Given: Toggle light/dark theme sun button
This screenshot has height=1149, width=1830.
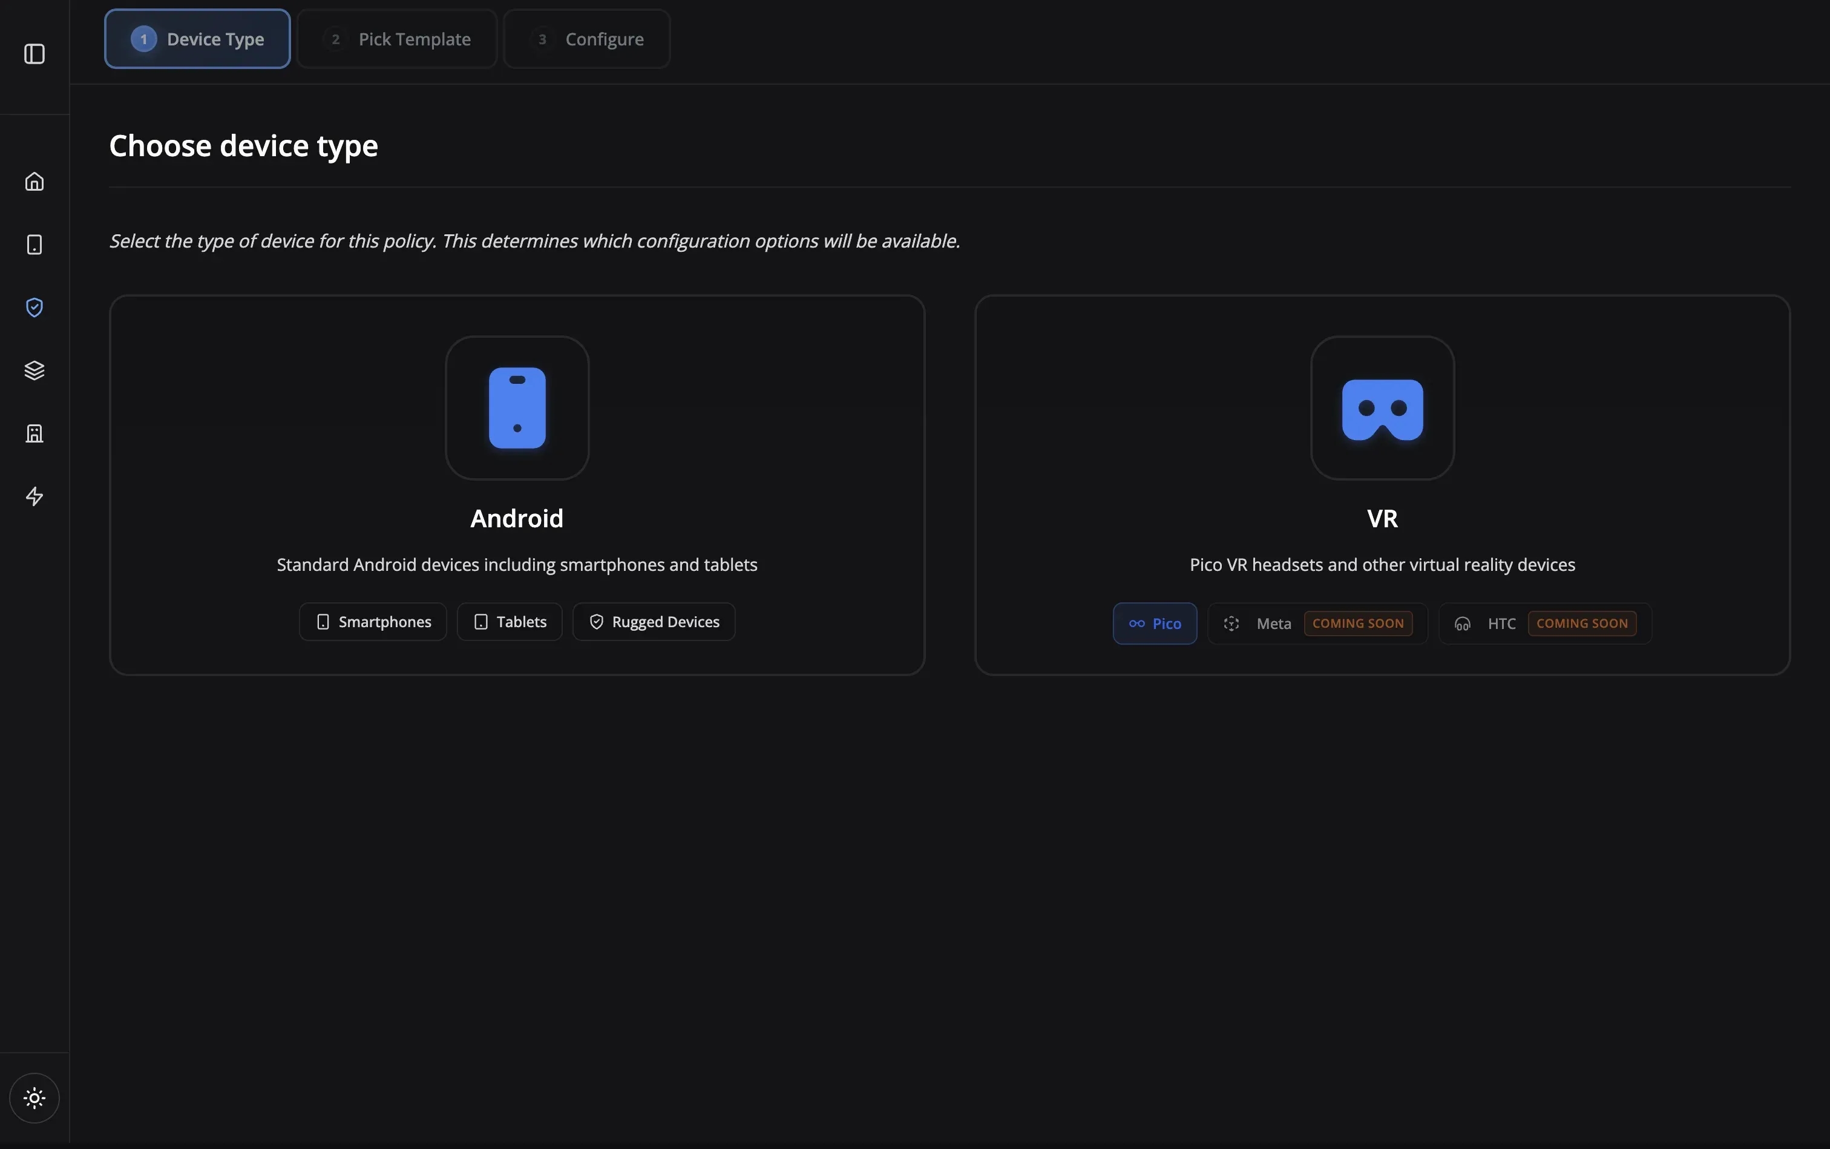Looking at the screenshot, I should [34, 1098].
